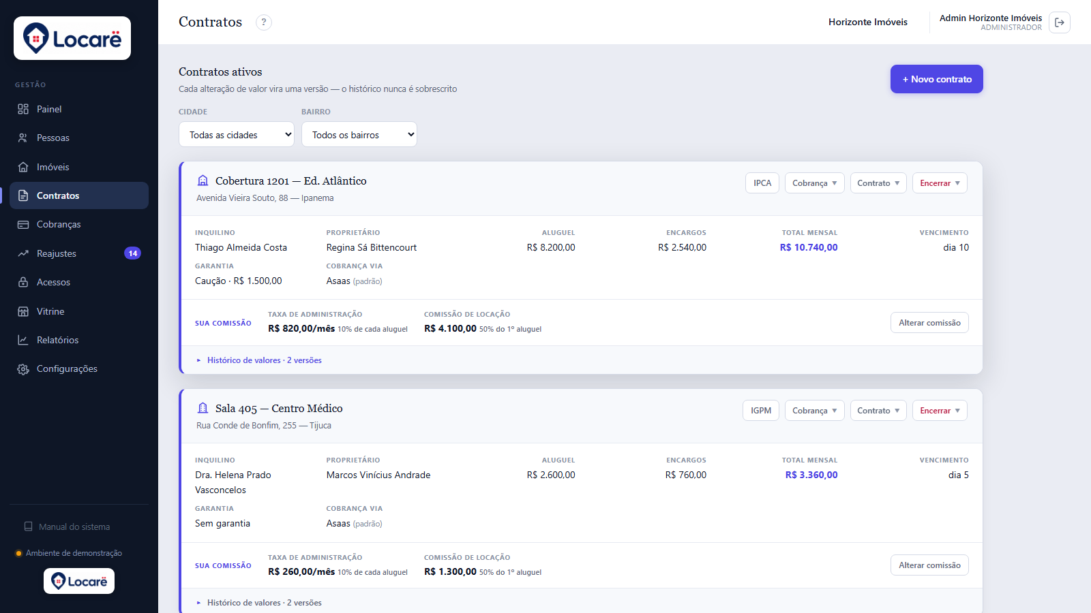
Task: Click the Reajustes badge showing 14
Action: [132, 253]
